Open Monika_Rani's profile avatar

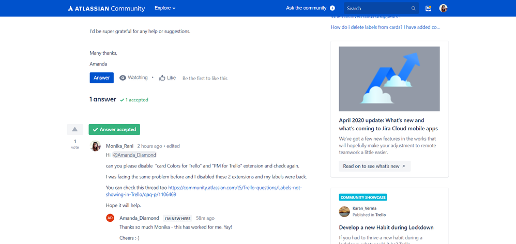[x=95, y=146]
